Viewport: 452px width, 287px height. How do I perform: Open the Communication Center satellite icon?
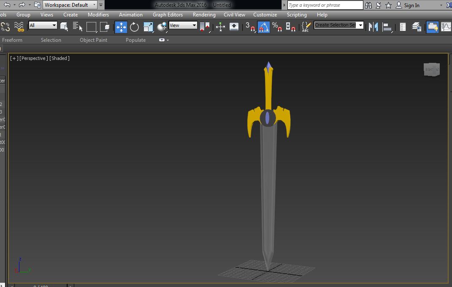[379, 5]
